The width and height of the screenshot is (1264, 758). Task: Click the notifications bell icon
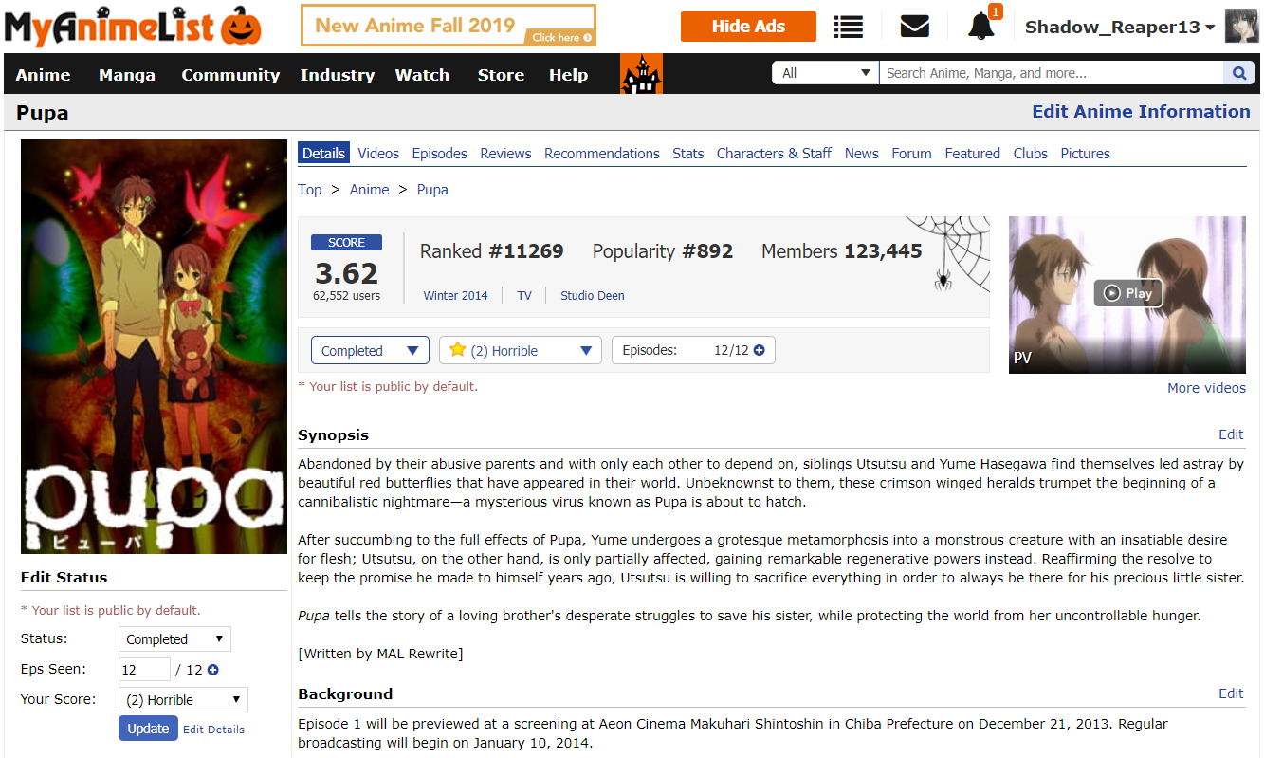[980, 27]
